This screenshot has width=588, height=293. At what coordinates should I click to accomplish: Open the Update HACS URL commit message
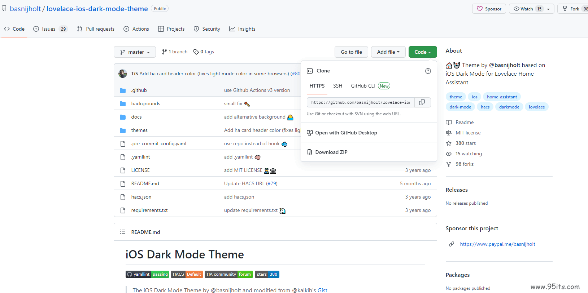coord(244,184)
